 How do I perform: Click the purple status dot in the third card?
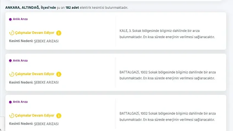[10, 102]
